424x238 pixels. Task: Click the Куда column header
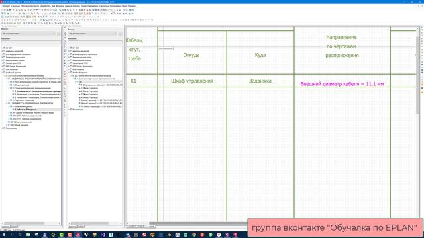[260, 55]
